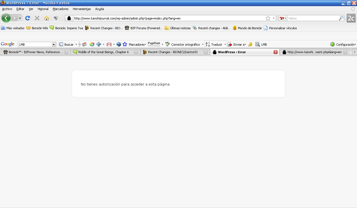This screenshot has width=357, height=208.
Task: Open the Mundo de Bionicle bookmark
Action: coord(247,28)
